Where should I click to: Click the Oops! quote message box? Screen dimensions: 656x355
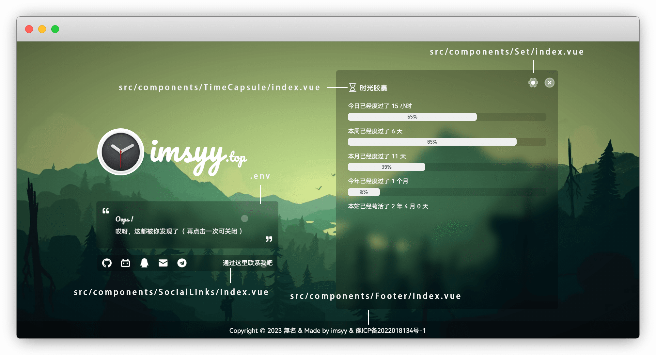coord(187,225)
